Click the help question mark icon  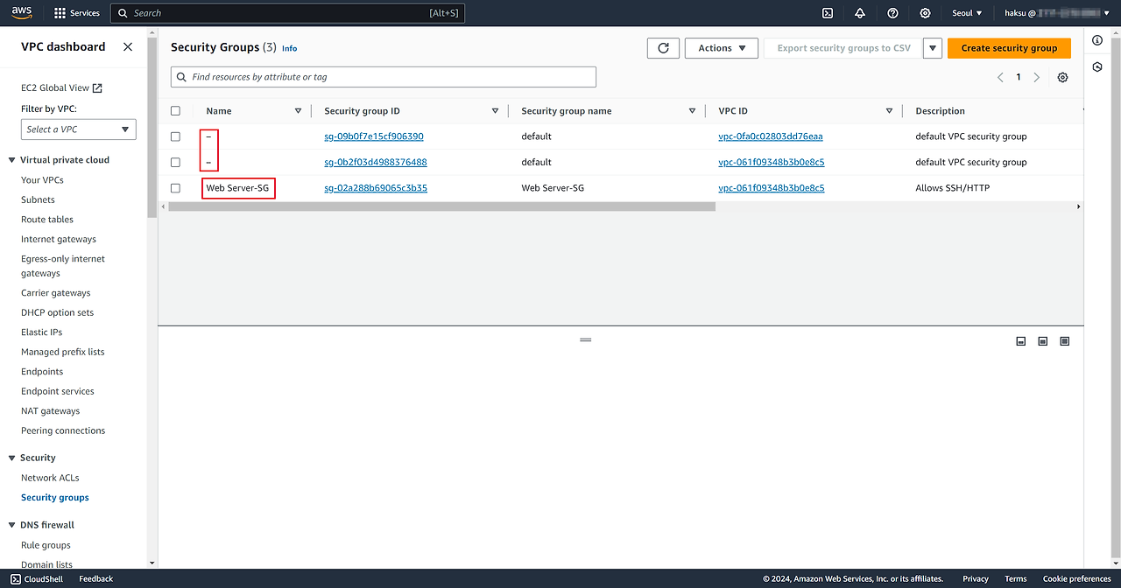coord(892,13)
